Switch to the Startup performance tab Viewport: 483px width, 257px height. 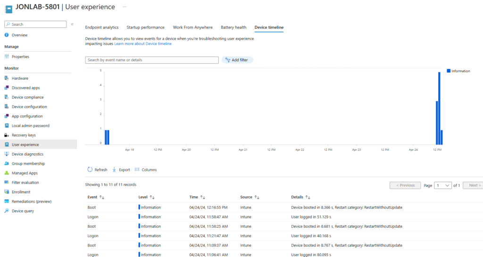point(145,27)
